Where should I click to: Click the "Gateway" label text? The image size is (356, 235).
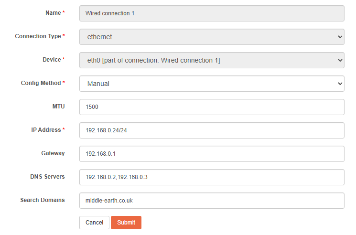(53, 153)
